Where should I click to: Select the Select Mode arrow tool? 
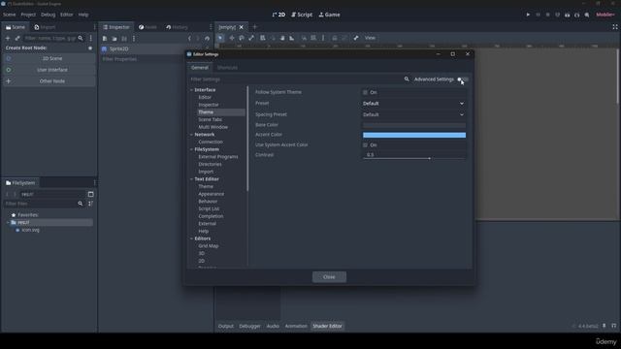[220, 38]
